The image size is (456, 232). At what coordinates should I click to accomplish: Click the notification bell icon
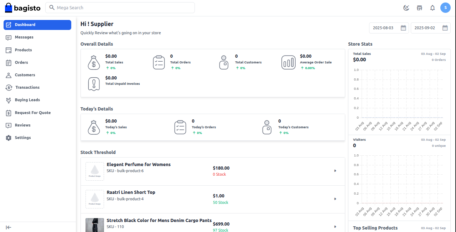[x=432, y=7]
